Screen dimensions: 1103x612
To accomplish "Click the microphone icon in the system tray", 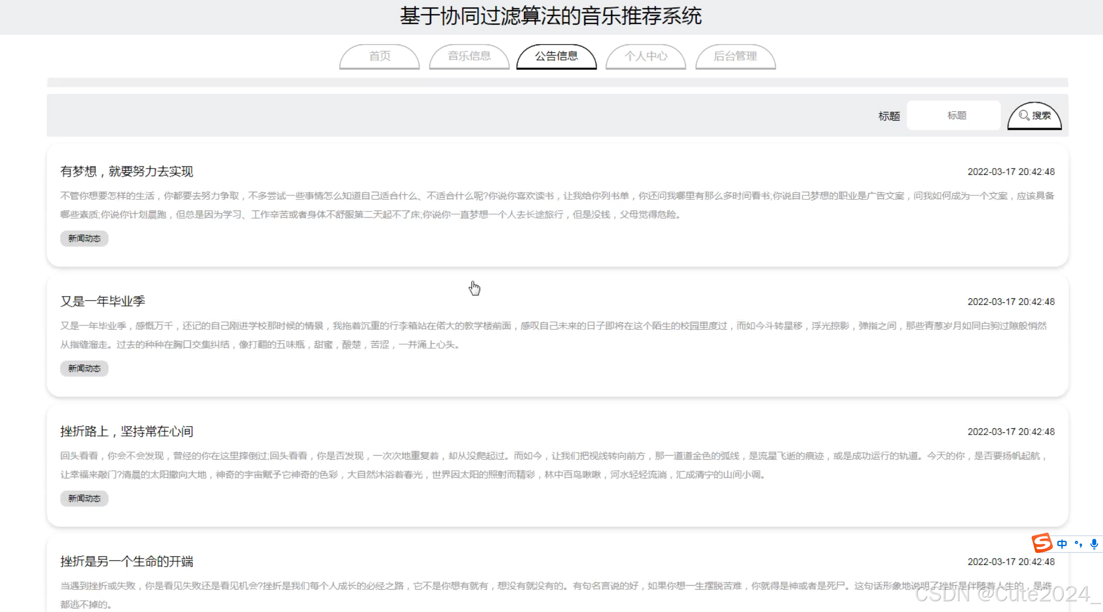I will [x=1094, y=543].
